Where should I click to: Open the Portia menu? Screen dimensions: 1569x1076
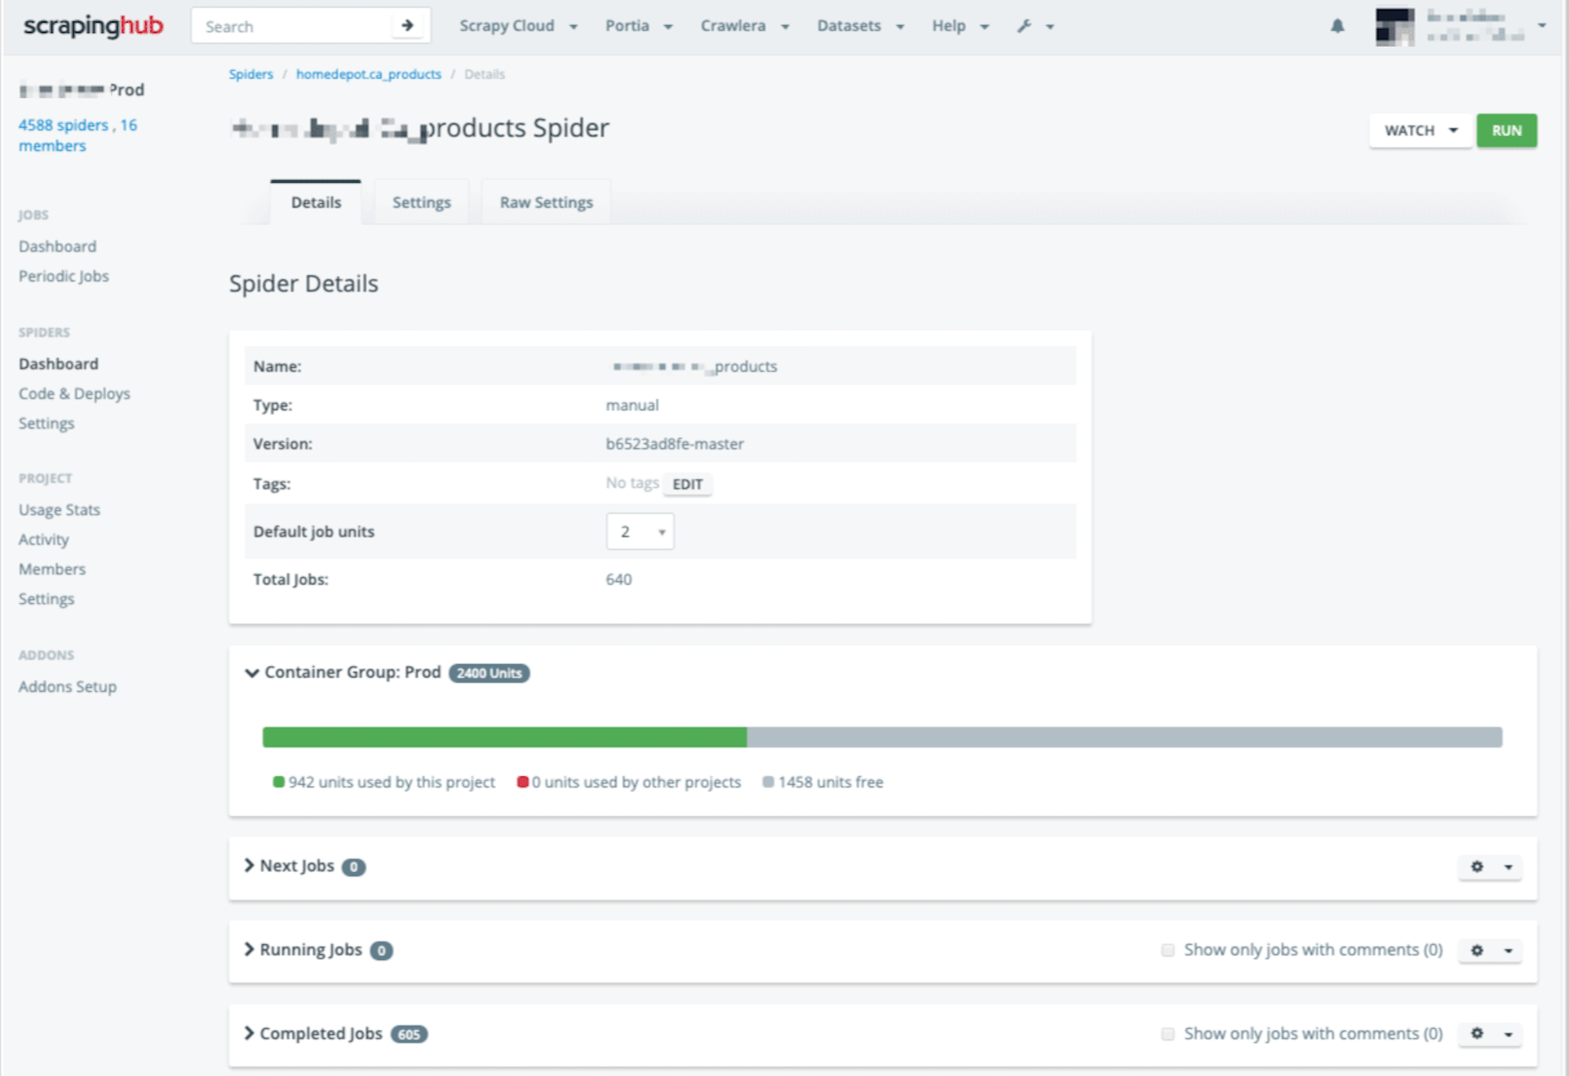point(639,26)
